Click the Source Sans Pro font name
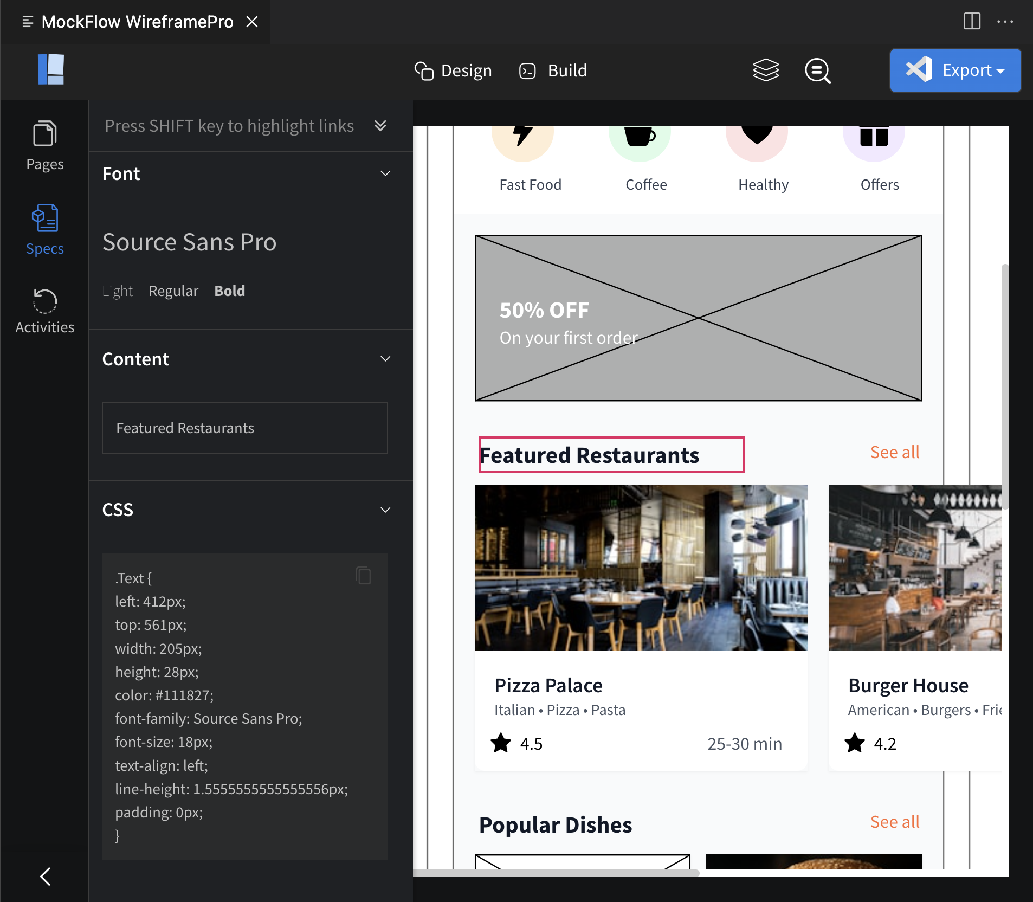Image resolution: width=1033 pixels, height=902 pixels. point(189,242)
